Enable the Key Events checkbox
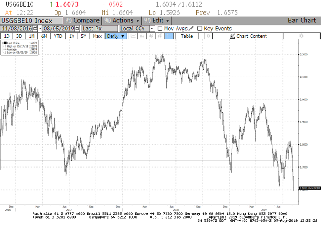The height and width of the screenshot is (231, 321). pyautogui.click(x=200, y=29)
